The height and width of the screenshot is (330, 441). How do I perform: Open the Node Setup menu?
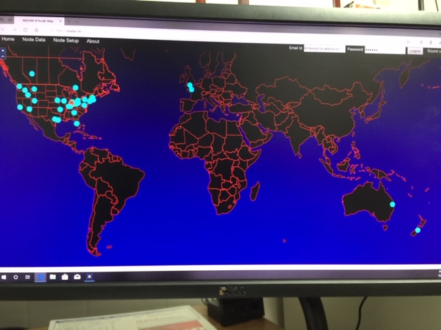[x=66, y=41]
